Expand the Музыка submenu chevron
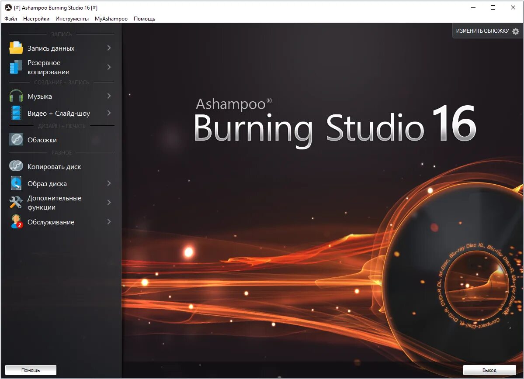Screen dimensions: 524x379 109,96
